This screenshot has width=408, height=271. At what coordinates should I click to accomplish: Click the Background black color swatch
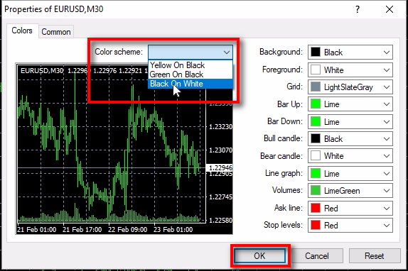click(316, 52)
